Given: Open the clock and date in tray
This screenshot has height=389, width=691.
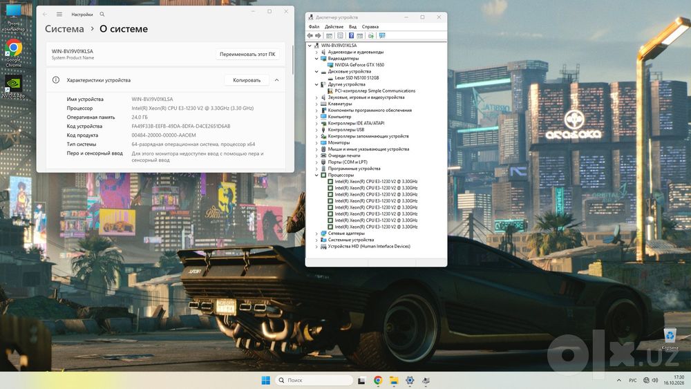Looking at the screenshot, I should coord(674,380).
